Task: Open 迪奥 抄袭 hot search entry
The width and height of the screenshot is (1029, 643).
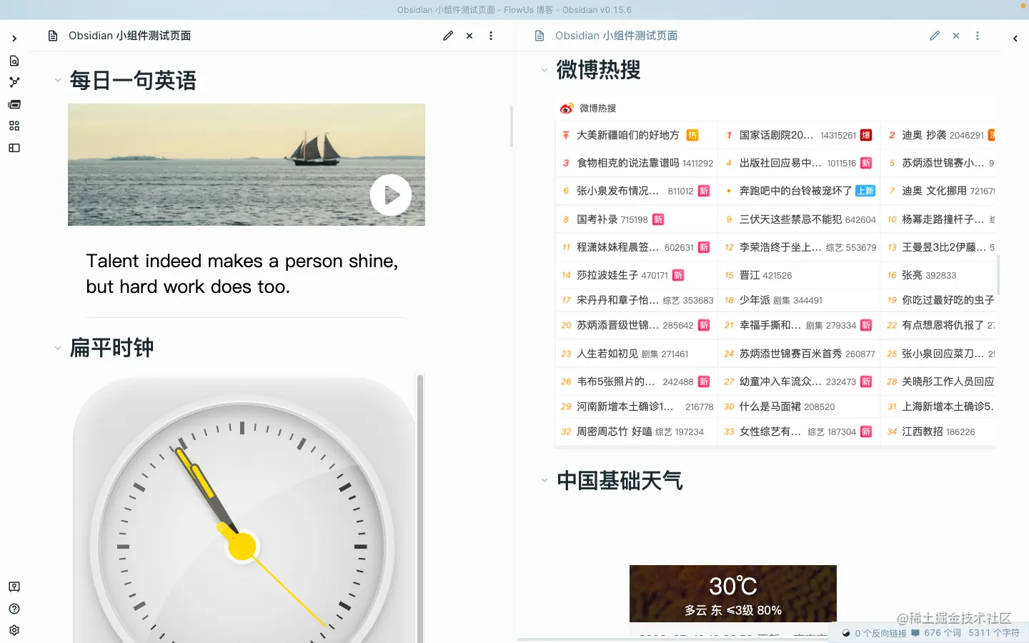Action: (x=924, y=135)
